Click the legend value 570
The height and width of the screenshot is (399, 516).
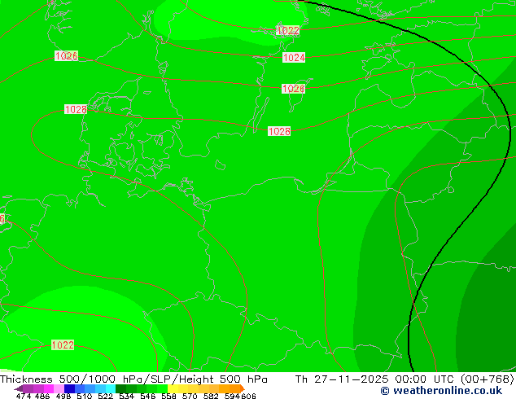190,396
